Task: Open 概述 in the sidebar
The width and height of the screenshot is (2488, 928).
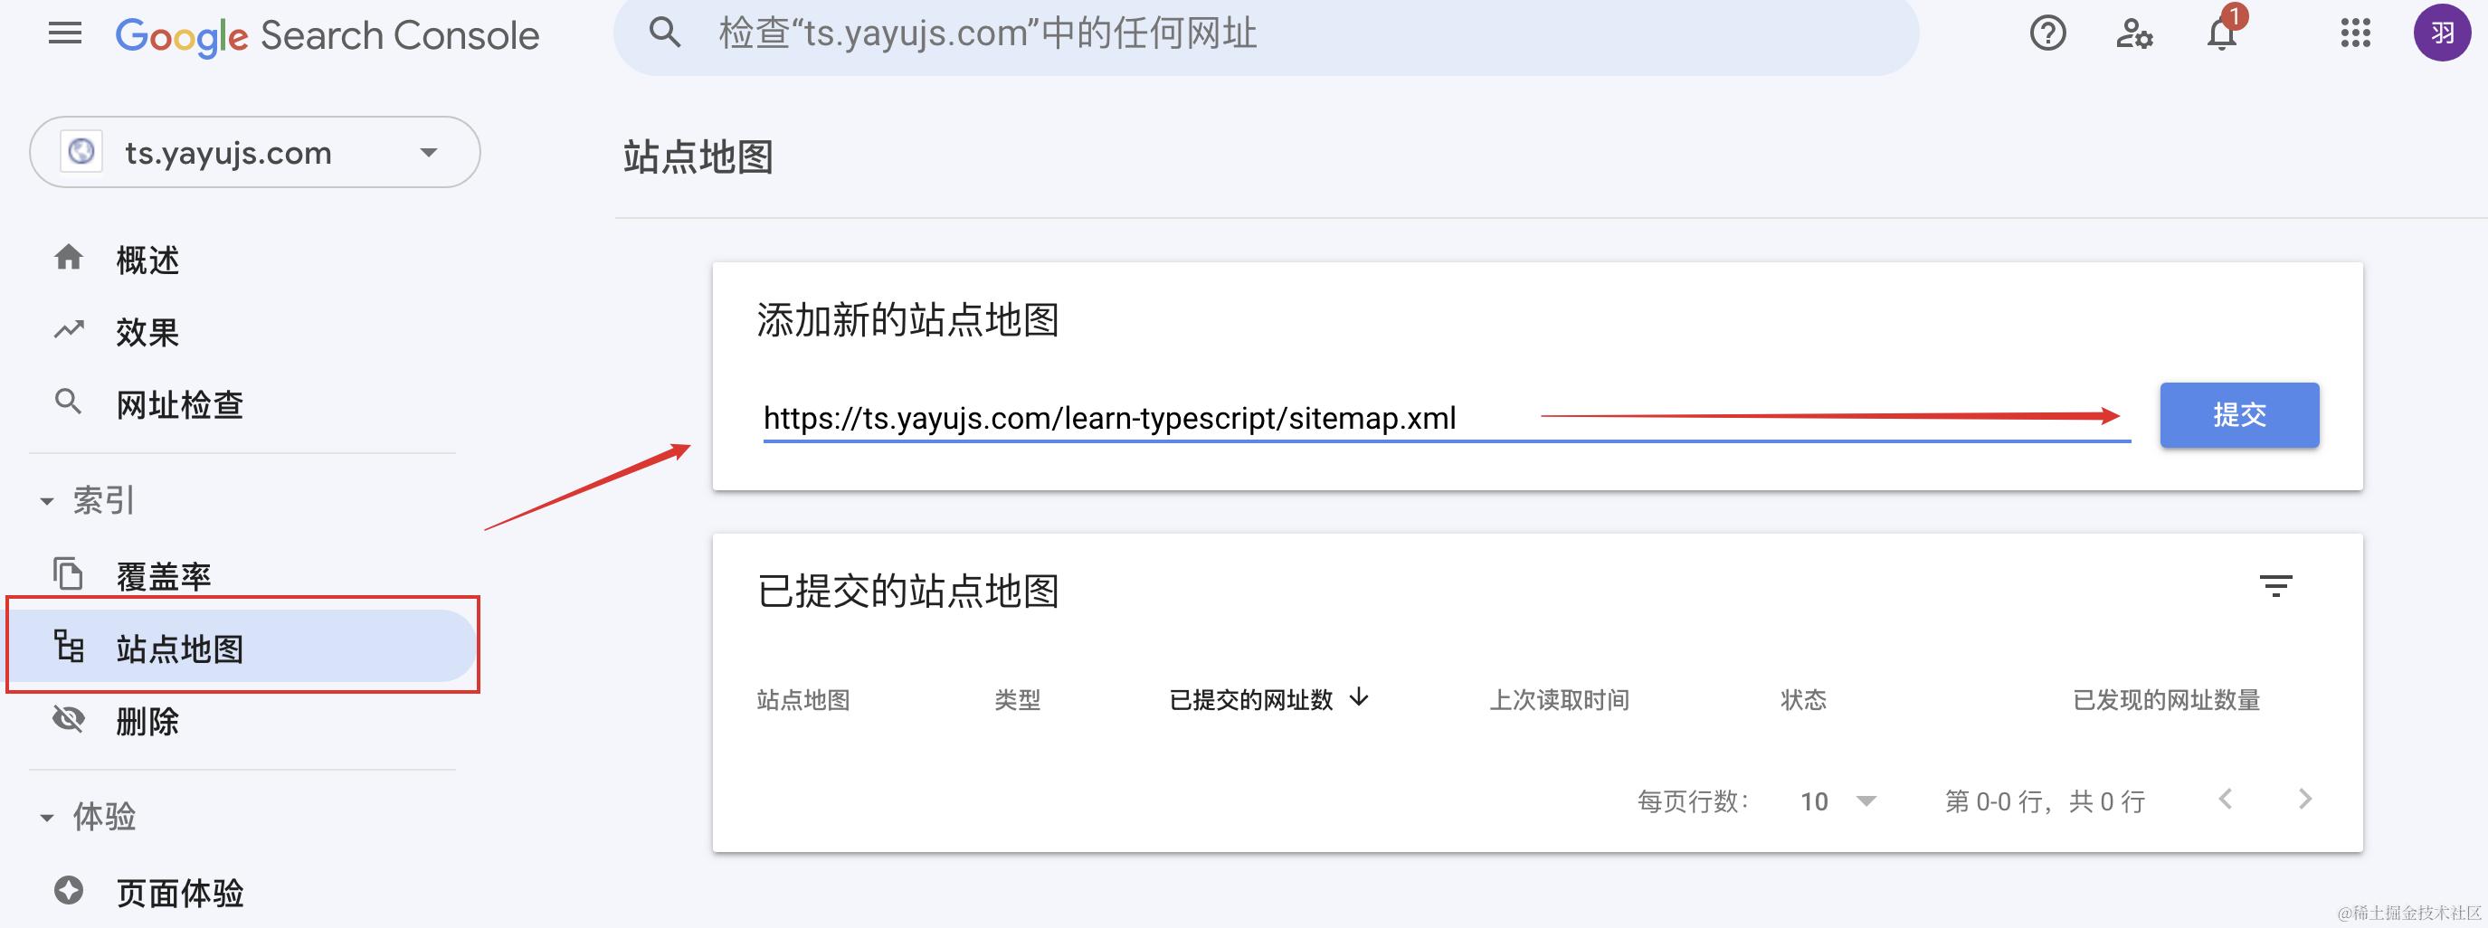Action: coord(147,260)
